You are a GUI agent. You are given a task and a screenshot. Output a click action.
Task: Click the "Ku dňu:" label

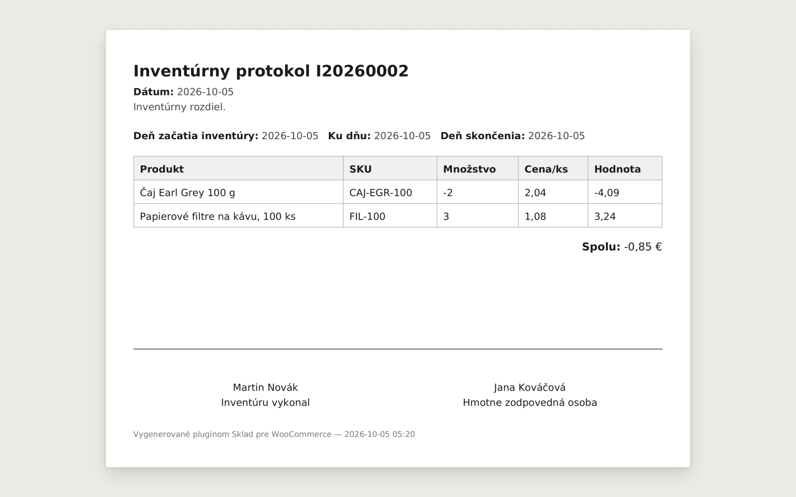(x=349, y=136)
